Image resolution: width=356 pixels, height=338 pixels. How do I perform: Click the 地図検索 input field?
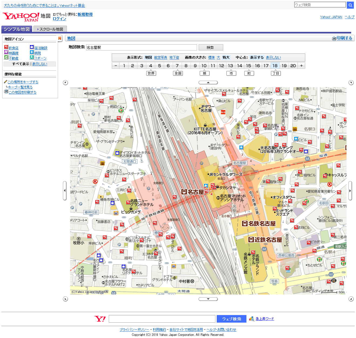click(141, 48)
